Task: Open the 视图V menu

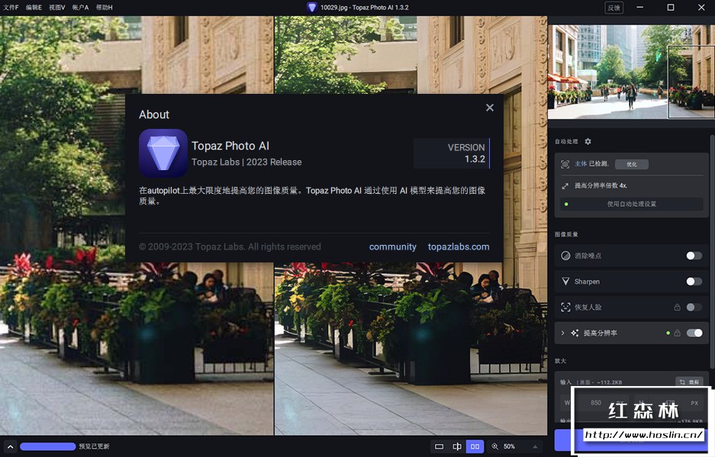Action: click(57, 8)
